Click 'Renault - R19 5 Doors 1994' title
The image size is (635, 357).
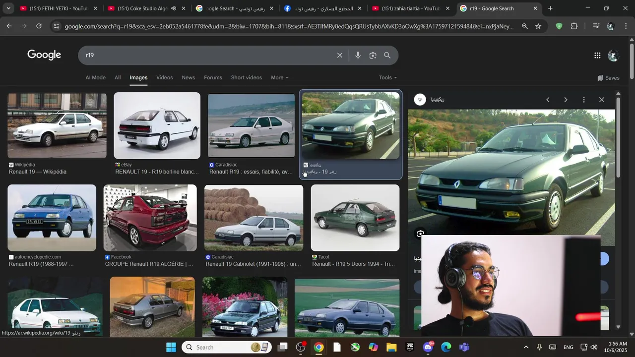click(x=354, y=264)
